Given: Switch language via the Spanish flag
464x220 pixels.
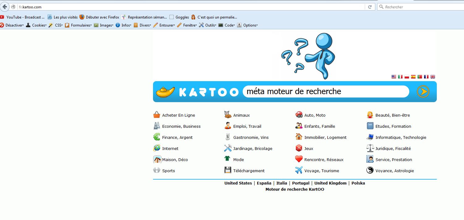Looking at the screenshot, I should click(x=413, y=77).
